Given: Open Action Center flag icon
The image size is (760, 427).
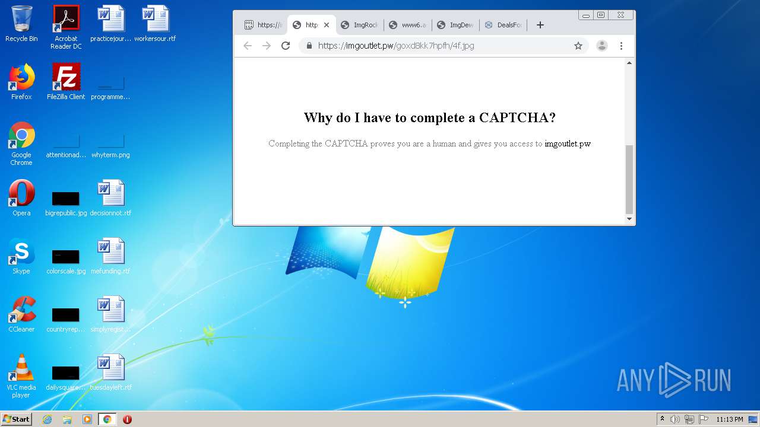Looking at the screenshot, I should click(704, 419).
